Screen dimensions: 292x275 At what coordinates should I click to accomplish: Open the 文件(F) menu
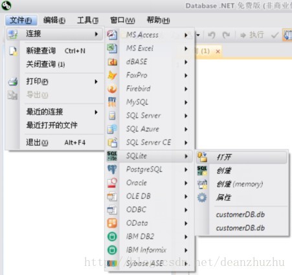pyautogui.click(x=21, y=20)
